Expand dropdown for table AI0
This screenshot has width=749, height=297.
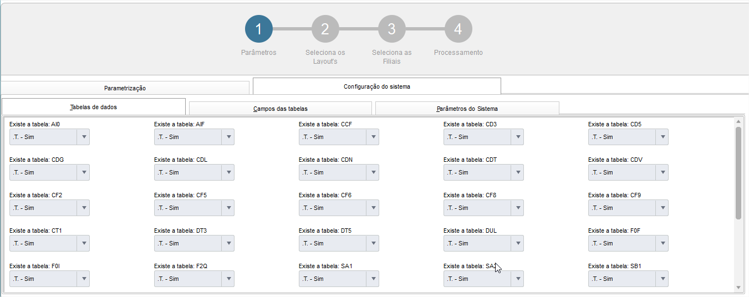click(84, 137)
